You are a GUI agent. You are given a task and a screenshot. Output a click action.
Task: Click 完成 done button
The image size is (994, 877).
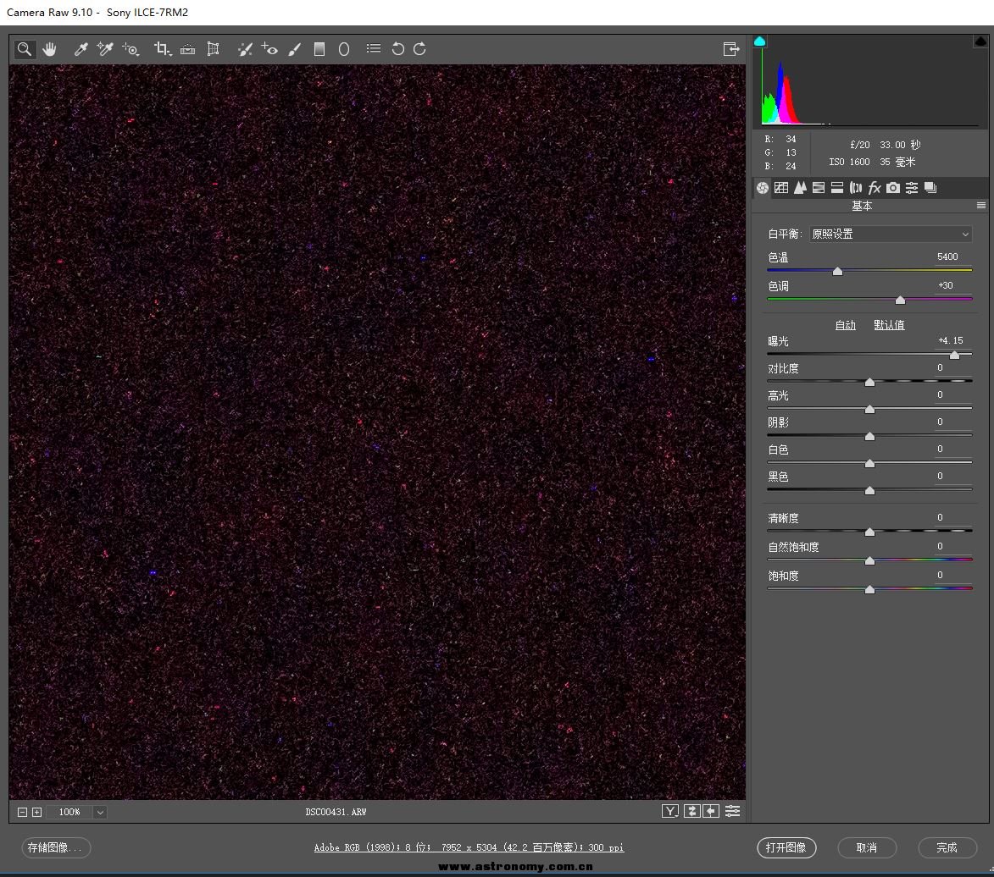pyautogui.click(x=947, y=848)
